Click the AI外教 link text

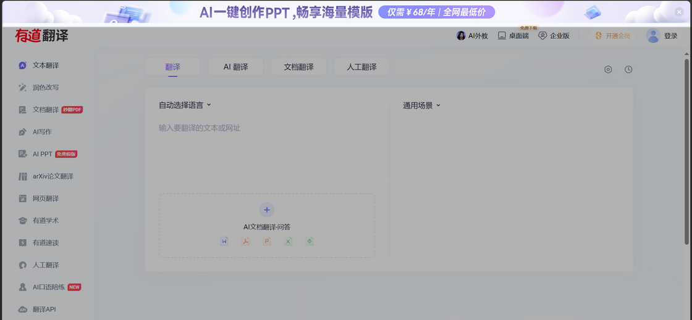coord(478,36)
